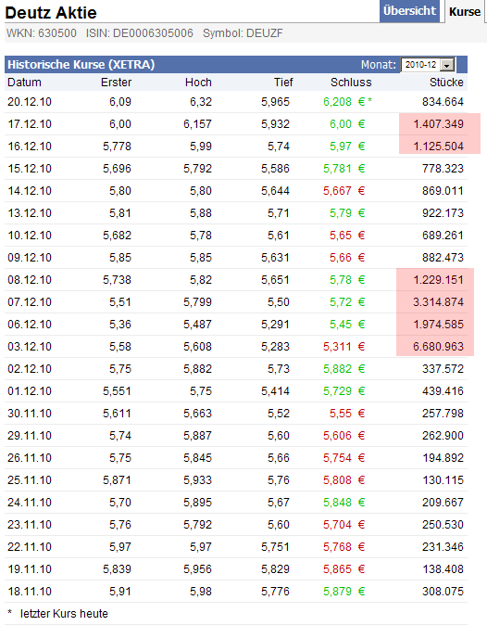Click volume 6.680.963 for 03.12.10
Screen dimensions: 487x638
(438, 347)
